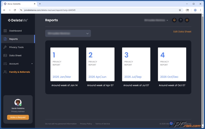Toggle light mode with sun icon
The width and height of the screenshot is (205, 129).
[187, 20]
